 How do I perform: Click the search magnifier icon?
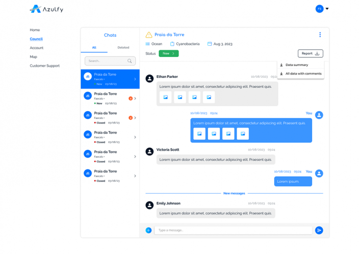coord(130,61)
